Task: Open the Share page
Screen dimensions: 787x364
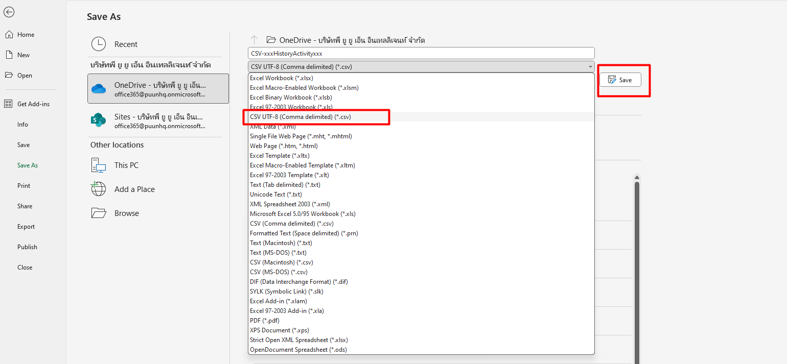Action: [25, 206]
